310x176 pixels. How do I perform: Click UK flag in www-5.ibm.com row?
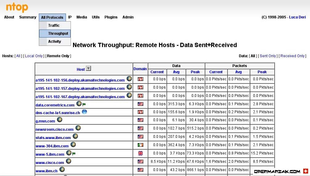[141, 153]
